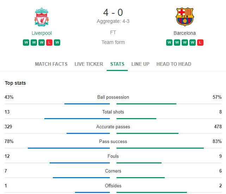Viewport: 226px width, 194px height.
Task: Click Liverpool's blue Ball possession bar
Action: (87, 104)
